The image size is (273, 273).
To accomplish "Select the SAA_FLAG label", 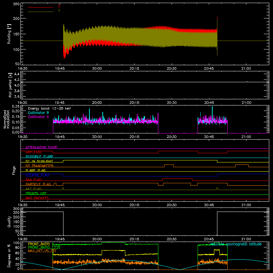I will coord(33,179).
